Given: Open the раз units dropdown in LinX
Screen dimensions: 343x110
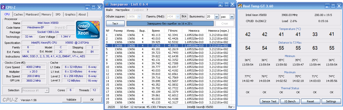Looking at the screenshot, I should point(232,16).
